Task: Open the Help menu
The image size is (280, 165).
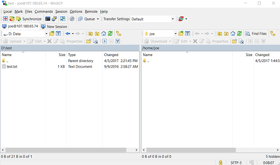Action: [x=104, y=12]
